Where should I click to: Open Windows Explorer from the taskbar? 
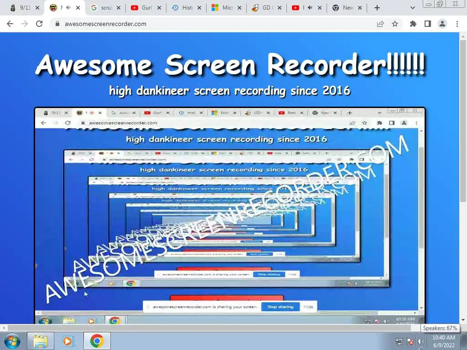click(41, 341)
